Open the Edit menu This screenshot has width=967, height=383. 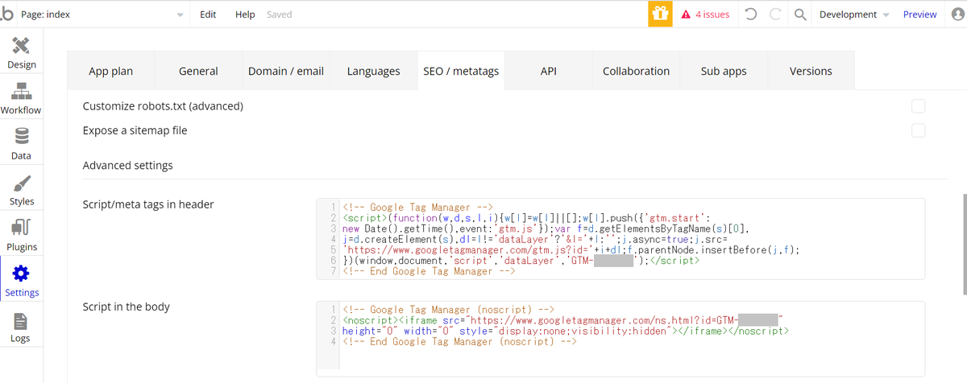[208, 14]
